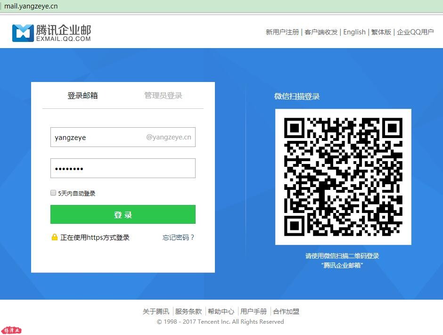Screen dimensions: 443x335
Task: Click the green 登录 button
Action: coord(123,214)
